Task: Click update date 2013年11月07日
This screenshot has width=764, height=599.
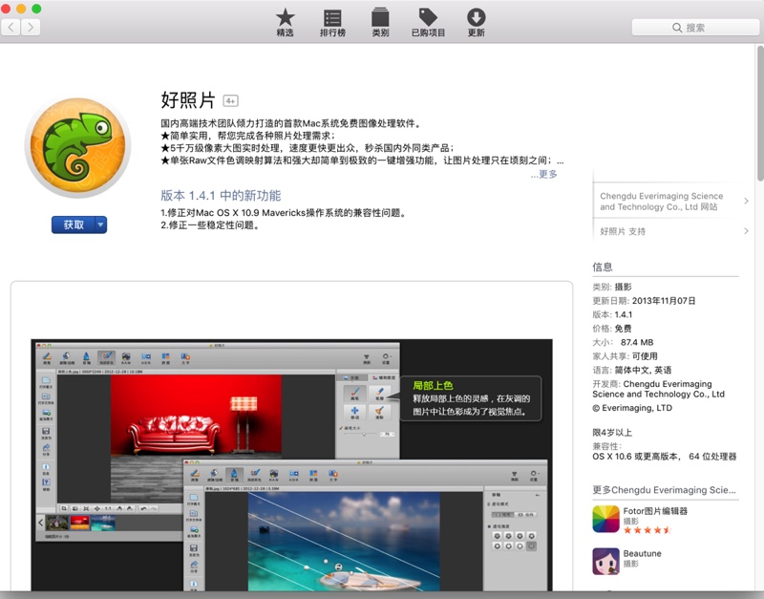Action: [664, 301]
